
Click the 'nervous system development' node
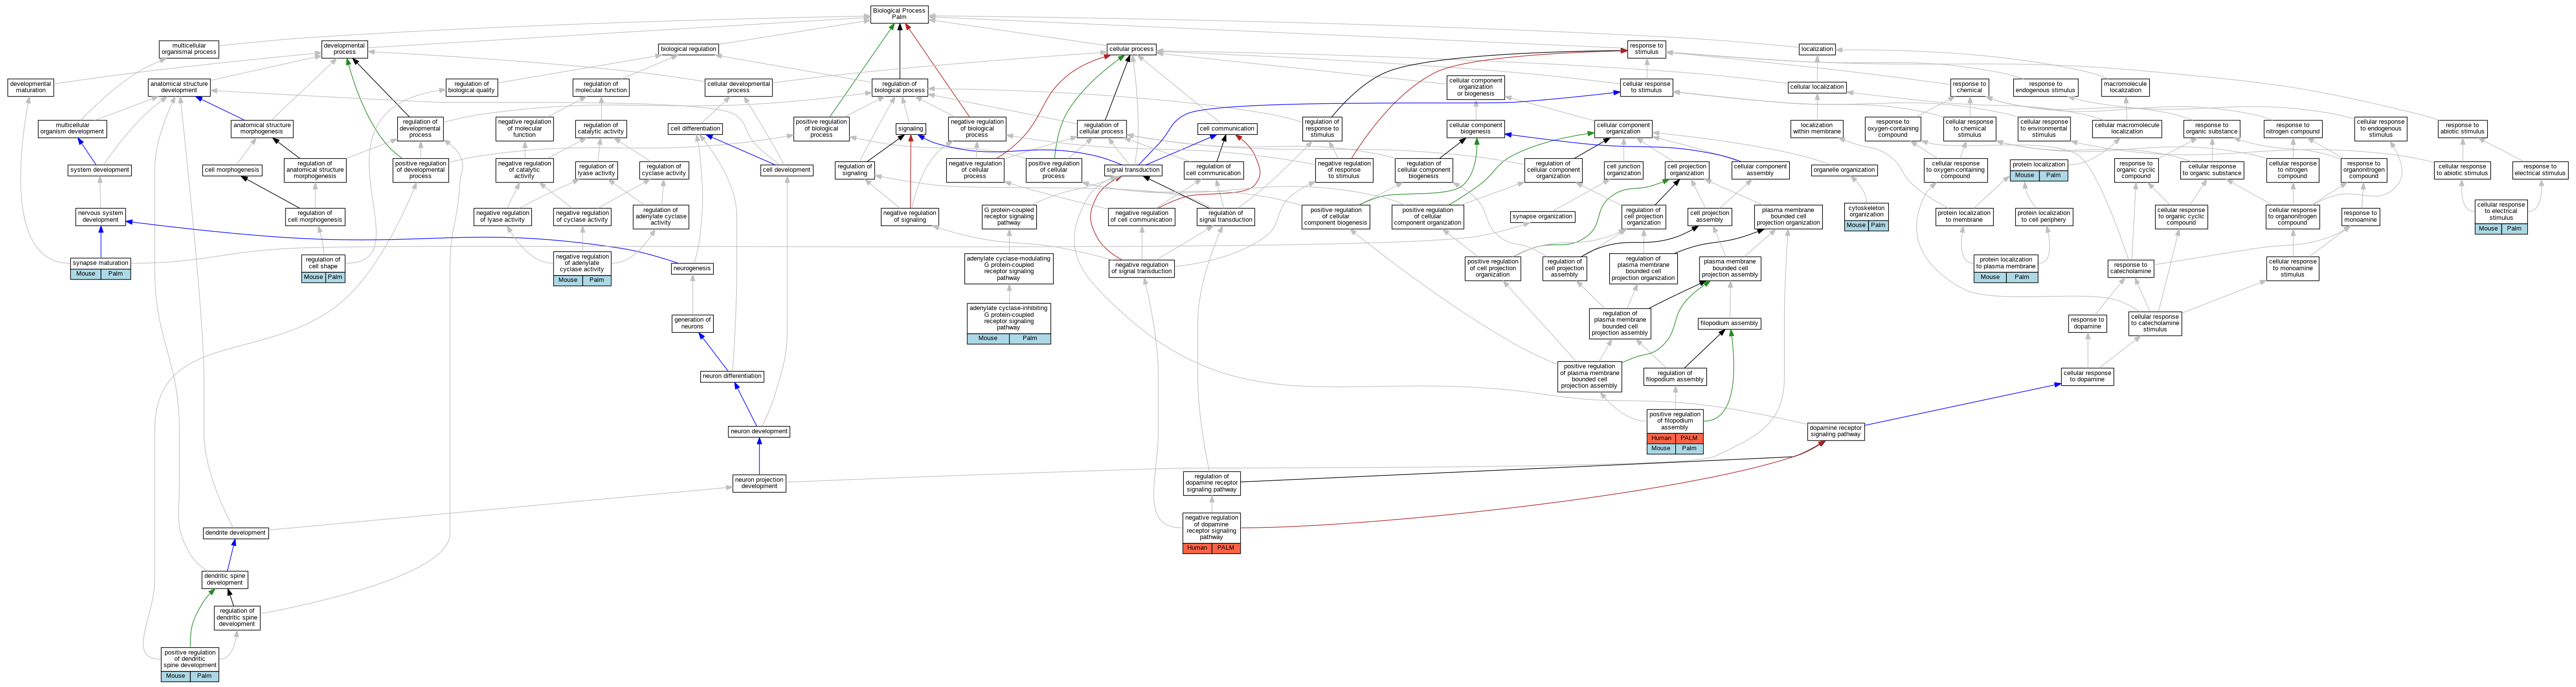click(101, 217)
